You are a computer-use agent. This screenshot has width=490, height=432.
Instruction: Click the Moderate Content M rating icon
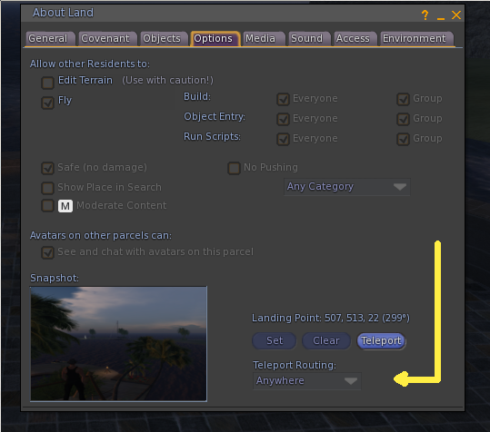[x=65, y=206]
